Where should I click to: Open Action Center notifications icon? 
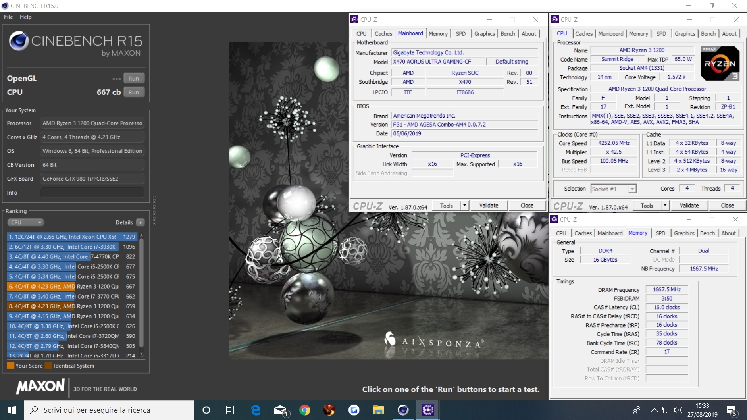pos(732,411)
